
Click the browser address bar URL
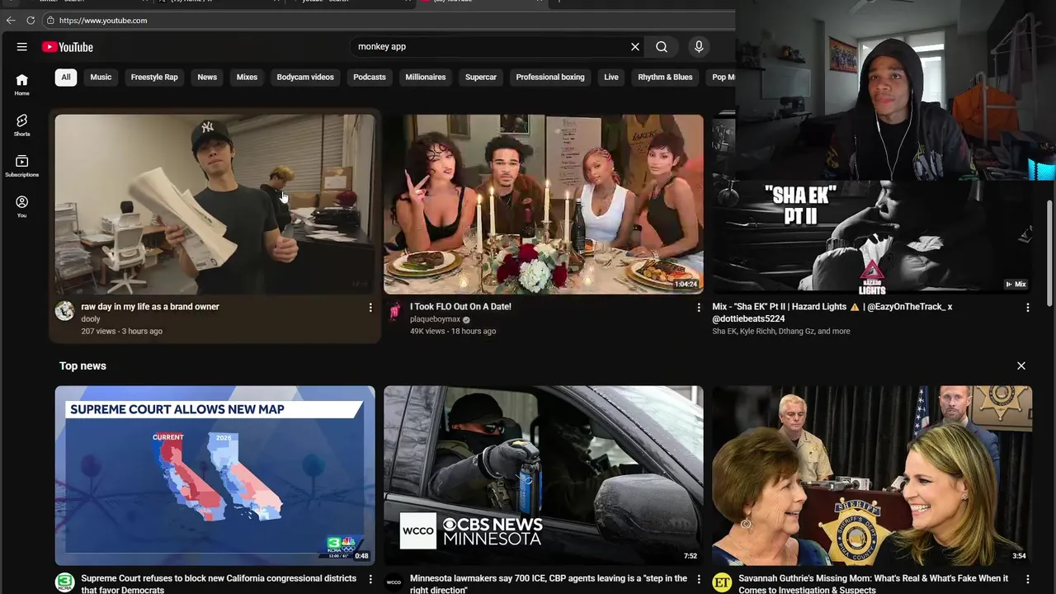(x=103, y=21)
